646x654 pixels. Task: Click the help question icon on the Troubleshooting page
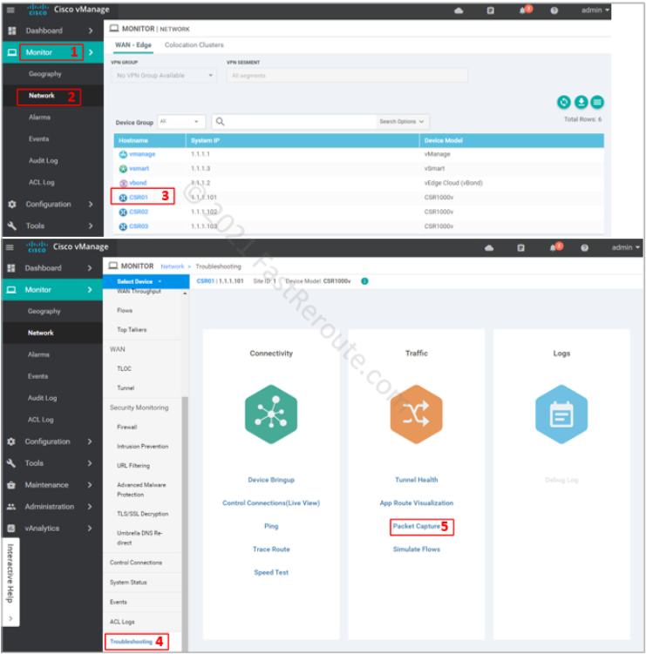coord(585,247)
